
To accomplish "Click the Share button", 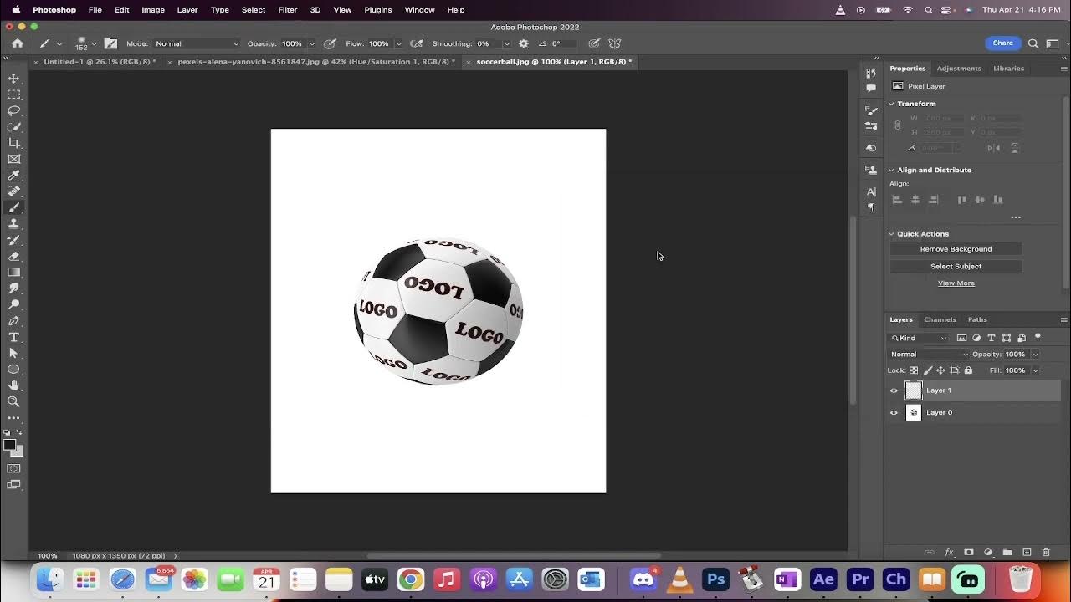I will (x=1002, y=43).
